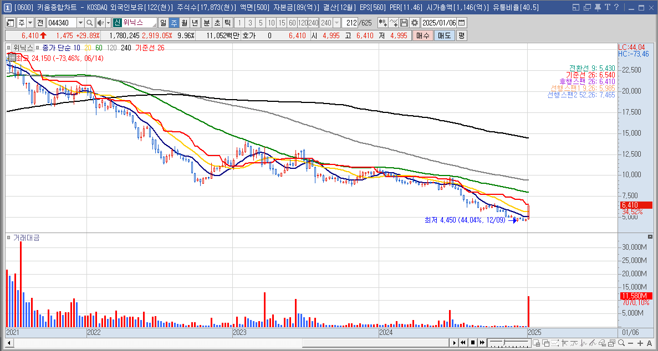Click the 매수 buy button
This screenshot has height=351, width=658.
[x=422, y=35]
